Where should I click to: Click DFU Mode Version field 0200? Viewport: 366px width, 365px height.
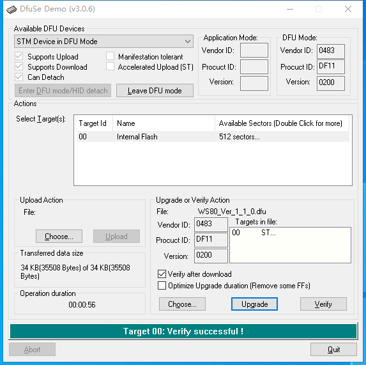click(330, 83)
